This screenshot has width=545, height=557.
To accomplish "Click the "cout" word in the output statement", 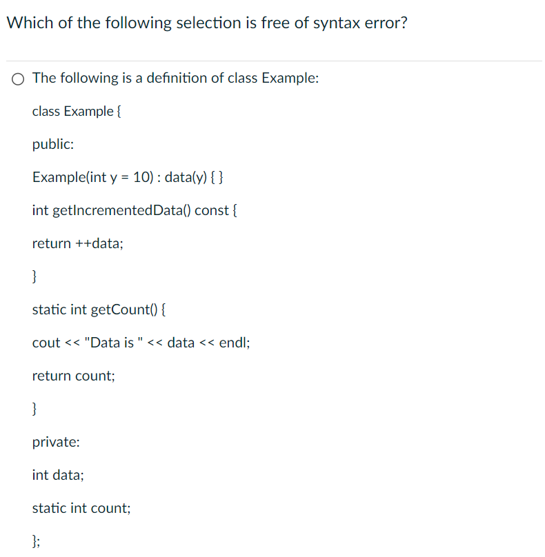I will [46, 343].
